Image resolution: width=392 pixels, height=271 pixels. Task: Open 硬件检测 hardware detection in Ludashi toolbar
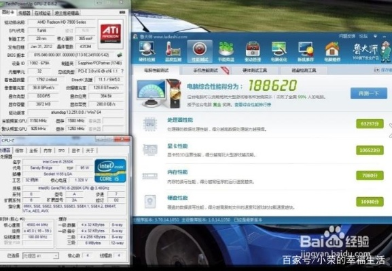coord(147,51)
